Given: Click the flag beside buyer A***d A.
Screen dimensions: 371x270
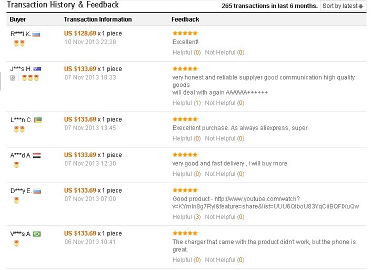Looking at the screenshot, I should point(37,155).
